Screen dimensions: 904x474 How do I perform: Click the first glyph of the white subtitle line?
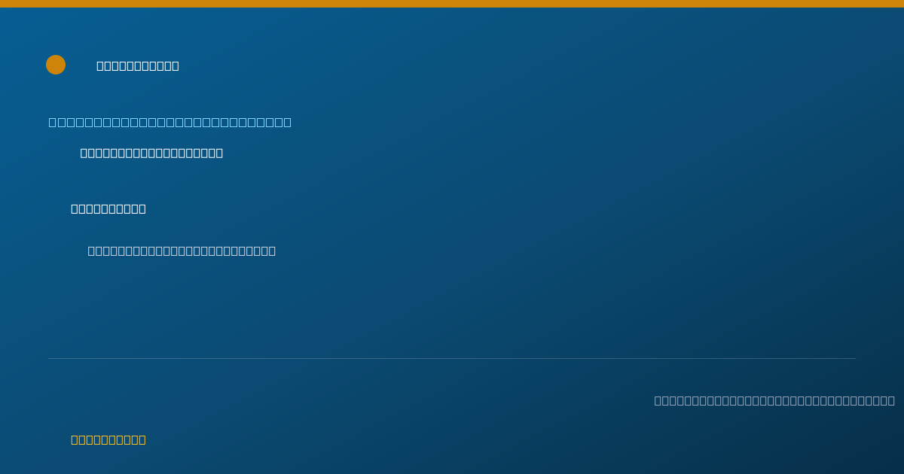[84, 153]
